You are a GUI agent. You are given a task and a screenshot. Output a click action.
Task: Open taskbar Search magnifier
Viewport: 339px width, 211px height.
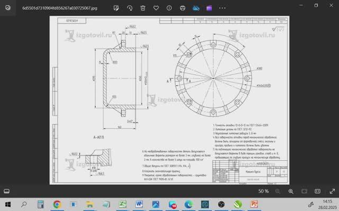(24, 204)
